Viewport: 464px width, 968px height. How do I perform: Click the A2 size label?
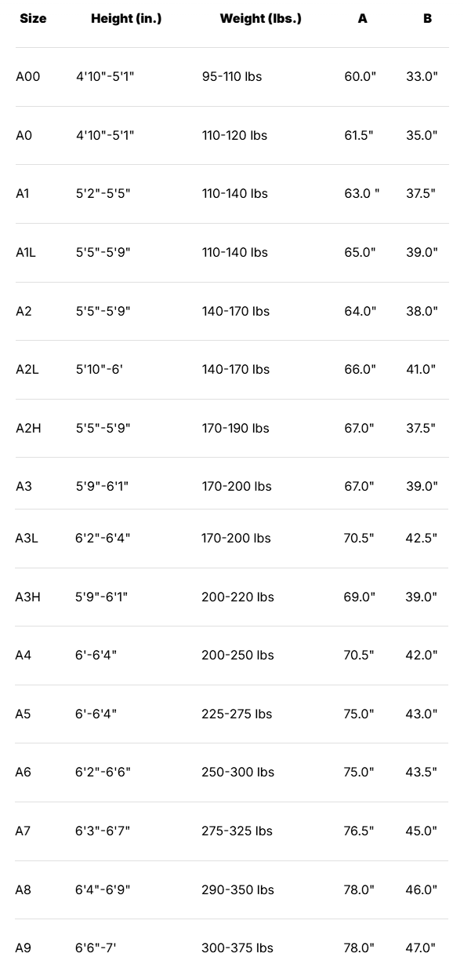point(24,311)
